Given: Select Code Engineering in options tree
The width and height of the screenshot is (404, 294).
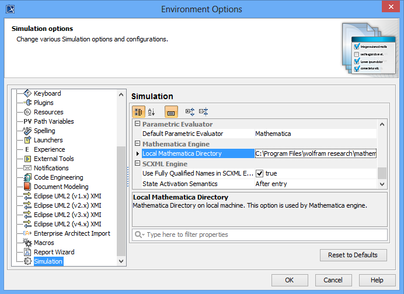Looking at the screenshot, I should (x=58, y=177).
